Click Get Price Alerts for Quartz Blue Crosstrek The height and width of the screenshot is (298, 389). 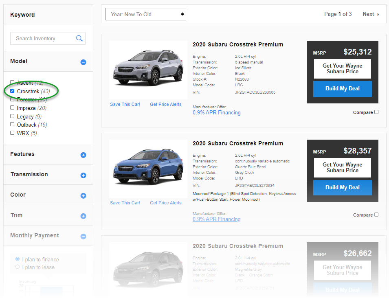click(166, 203)
